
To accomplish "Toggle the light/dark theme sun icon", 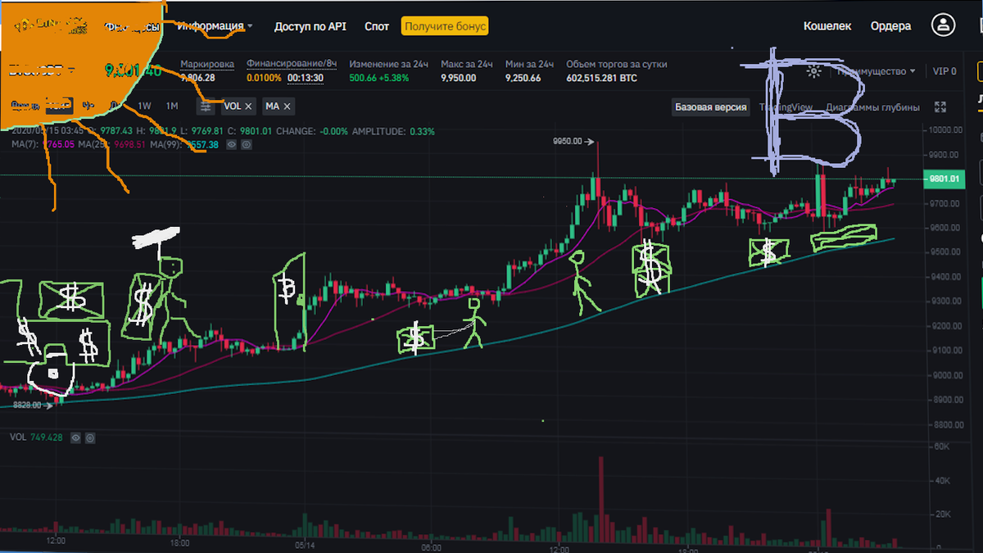I will 813,71.
